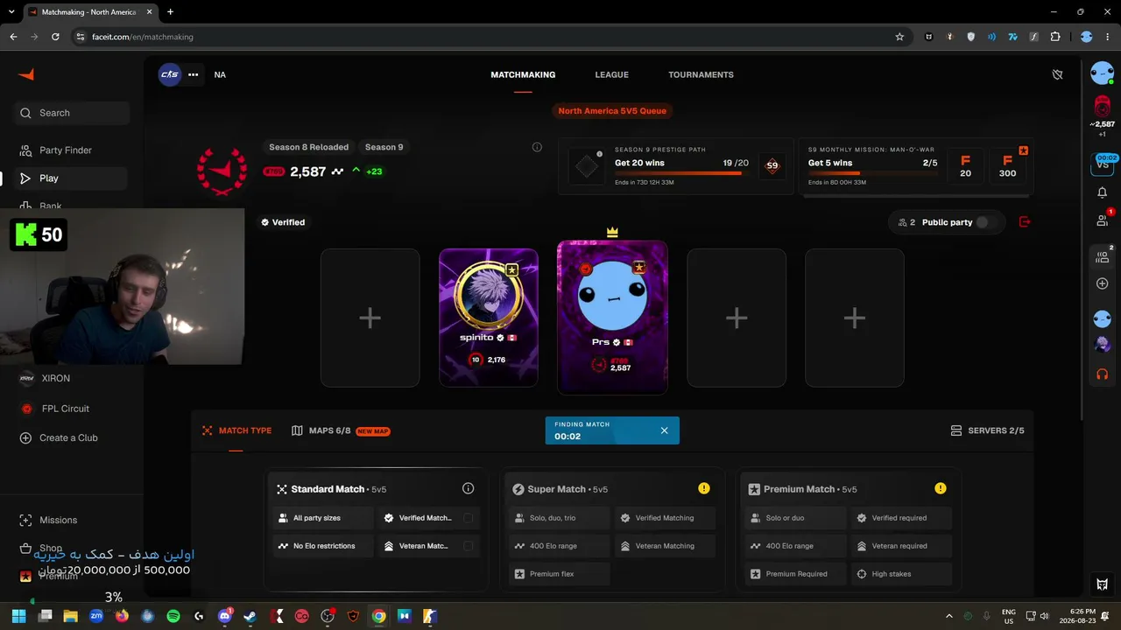Open Missions in the sidebar
The width and height of the screenshot is (1121, 630).
58,520
